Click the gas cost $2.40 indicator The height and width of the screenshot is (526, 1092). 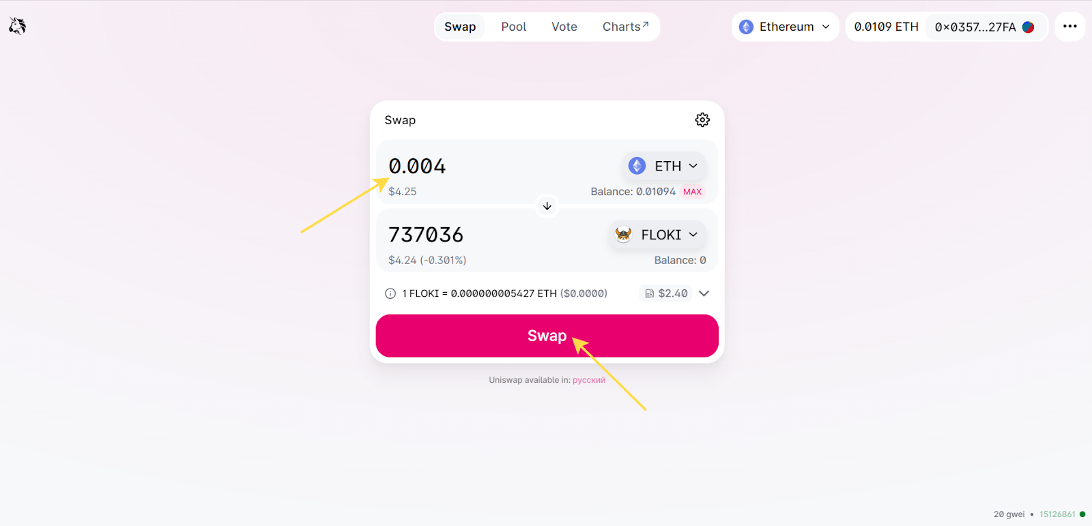click(666, 293)
